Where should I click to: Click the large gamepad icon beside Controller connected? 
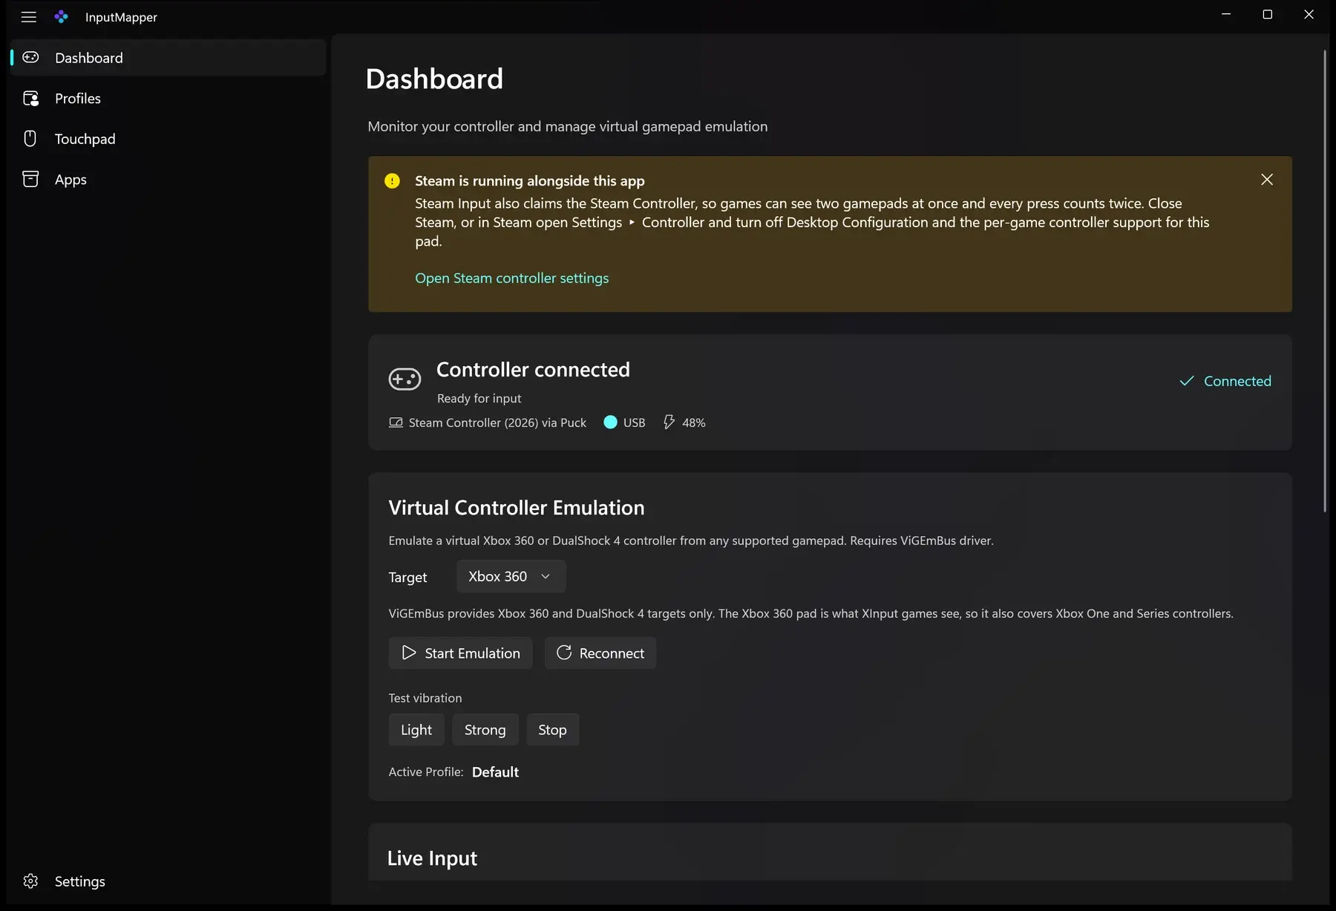pyautogui.click(x=405, y=379)
